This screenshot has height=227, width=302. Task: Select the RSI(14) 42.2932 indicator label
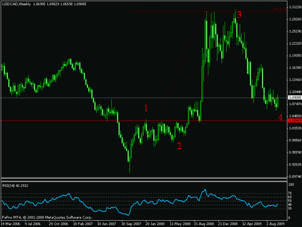pos(15,185)
